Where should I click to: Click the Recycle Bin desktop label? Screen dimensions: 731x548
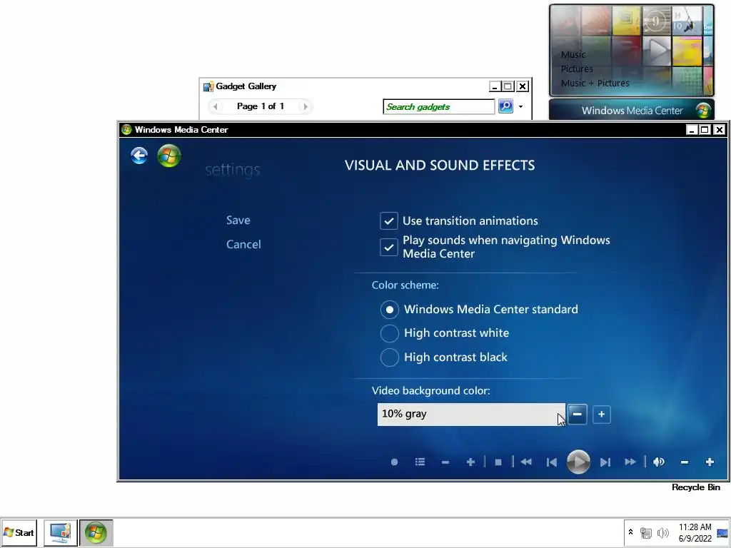point(695,487)
